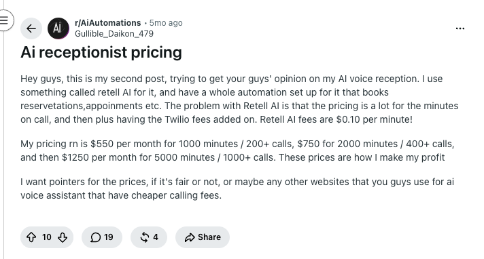Screen dimensions: 484x259
Task: Upvote the Ai receptionist pricing post
Action: click(x=31, y=237)
